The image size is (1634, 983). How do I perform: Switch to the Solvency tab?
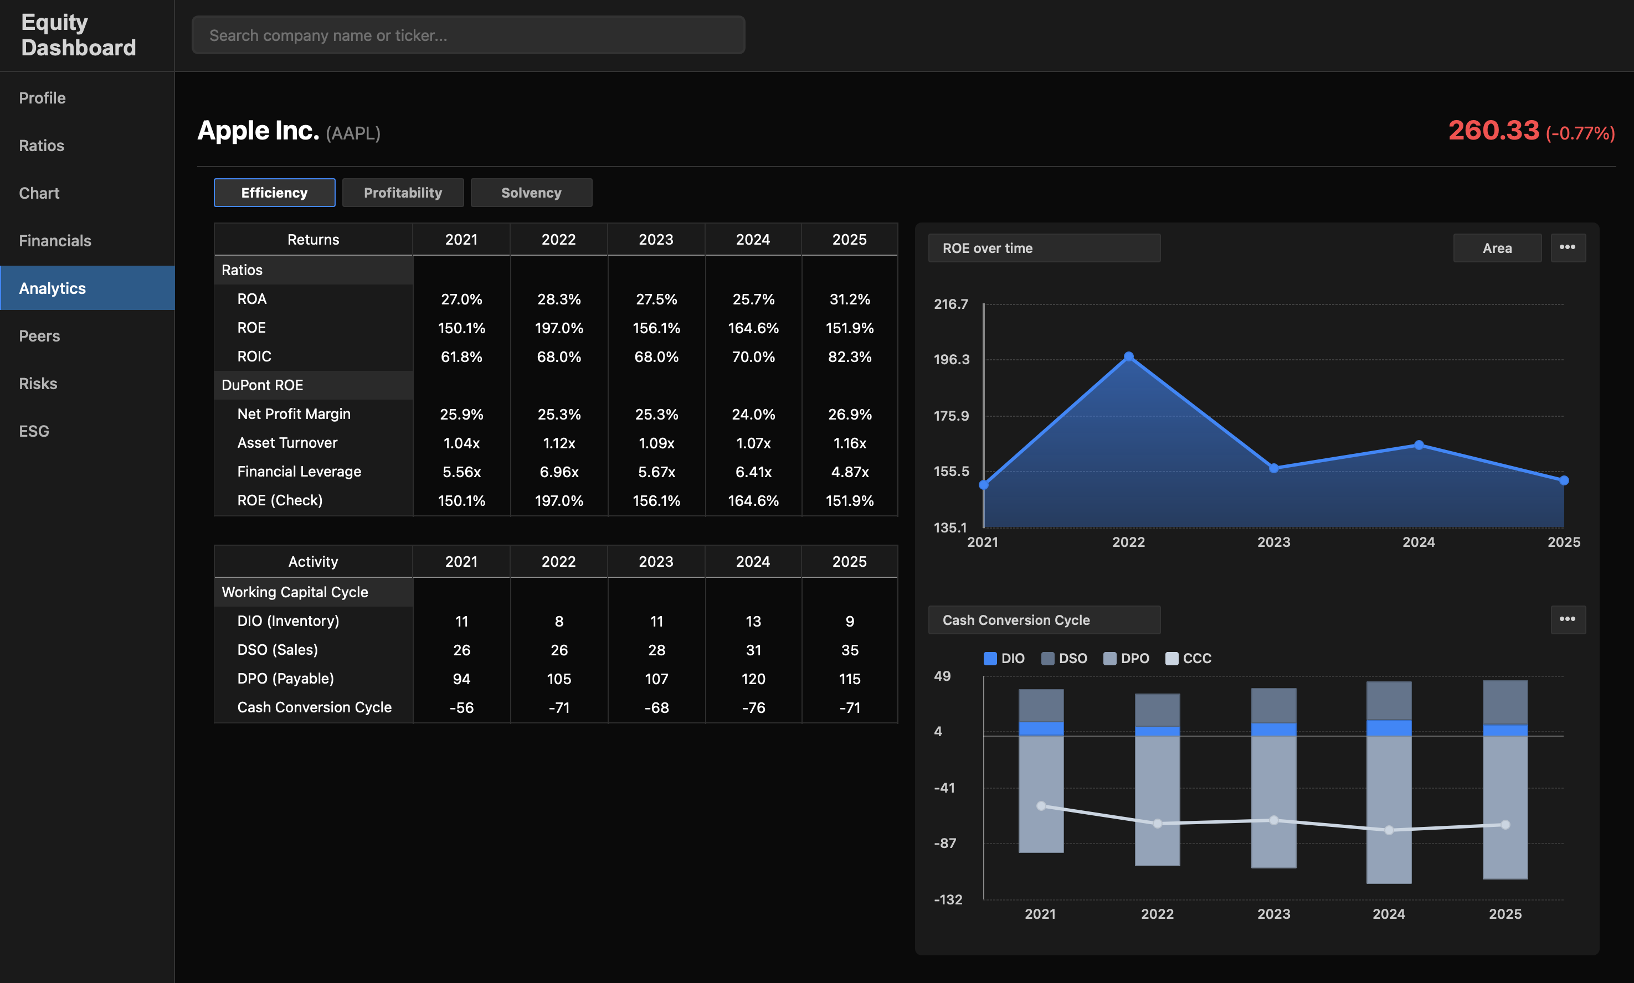click(531, 192)
